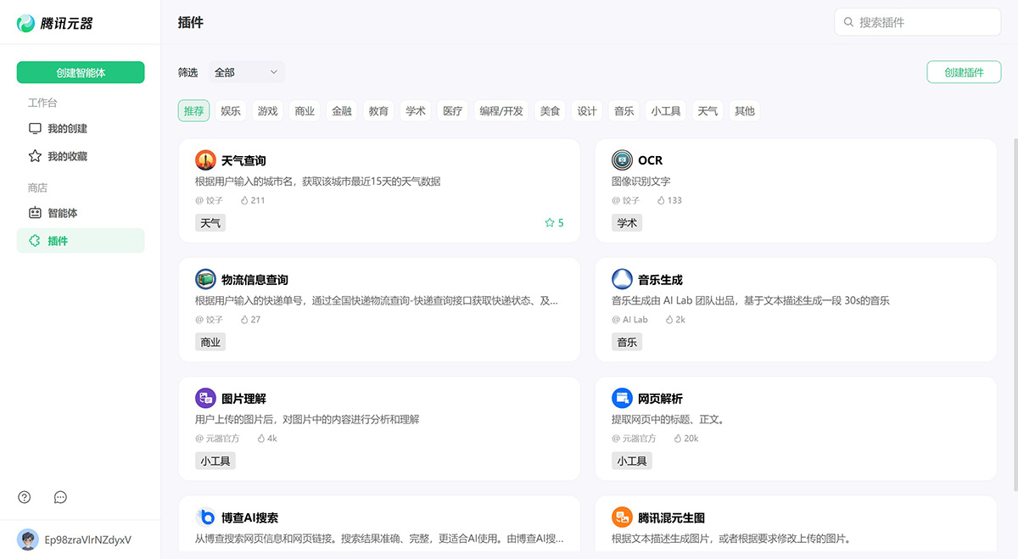Open the 物流信息查询 plugin icon
Image resolution: width=1018 pixels, height=559 pixels.
[x=204, y=279]
